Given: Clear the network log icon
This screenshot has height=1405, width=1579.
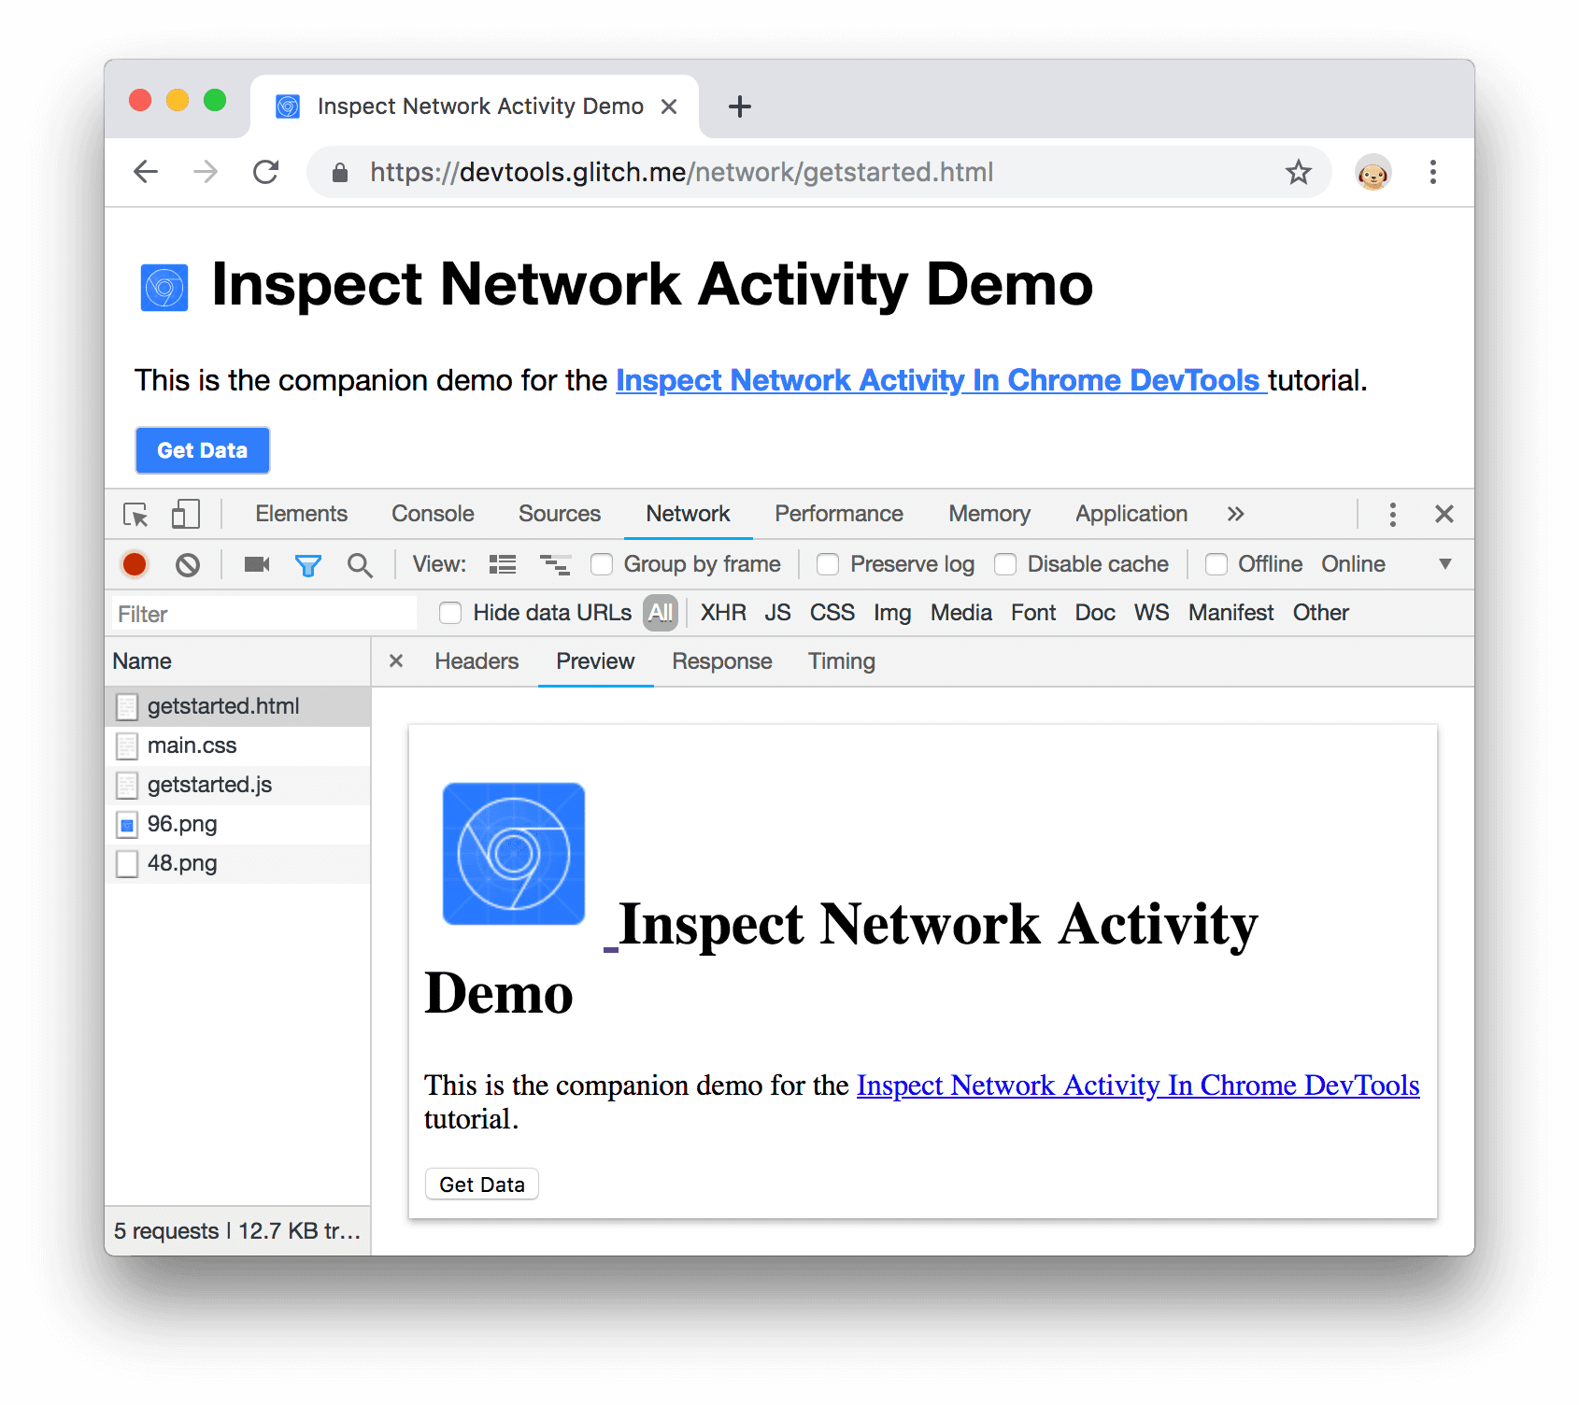Looking at the screenshot, I should [188, 564].
